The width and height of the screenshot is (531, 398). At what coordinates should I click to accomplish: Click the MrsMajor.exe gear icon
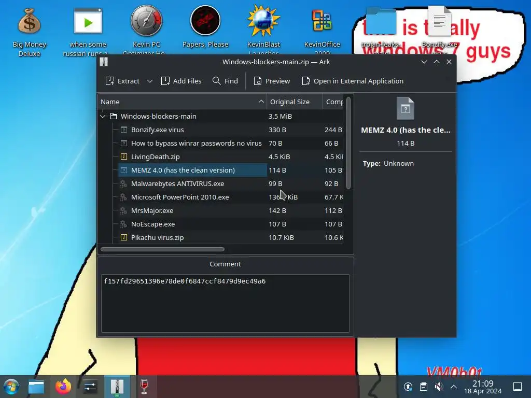[x=123, y=210]
